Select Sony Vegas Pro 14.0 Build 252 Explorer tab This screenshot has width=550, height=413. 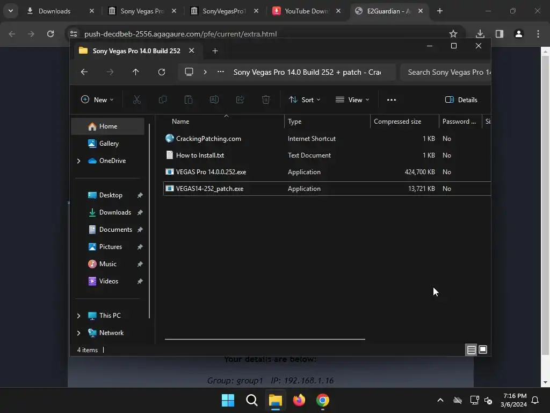click(x=136, y=51)
